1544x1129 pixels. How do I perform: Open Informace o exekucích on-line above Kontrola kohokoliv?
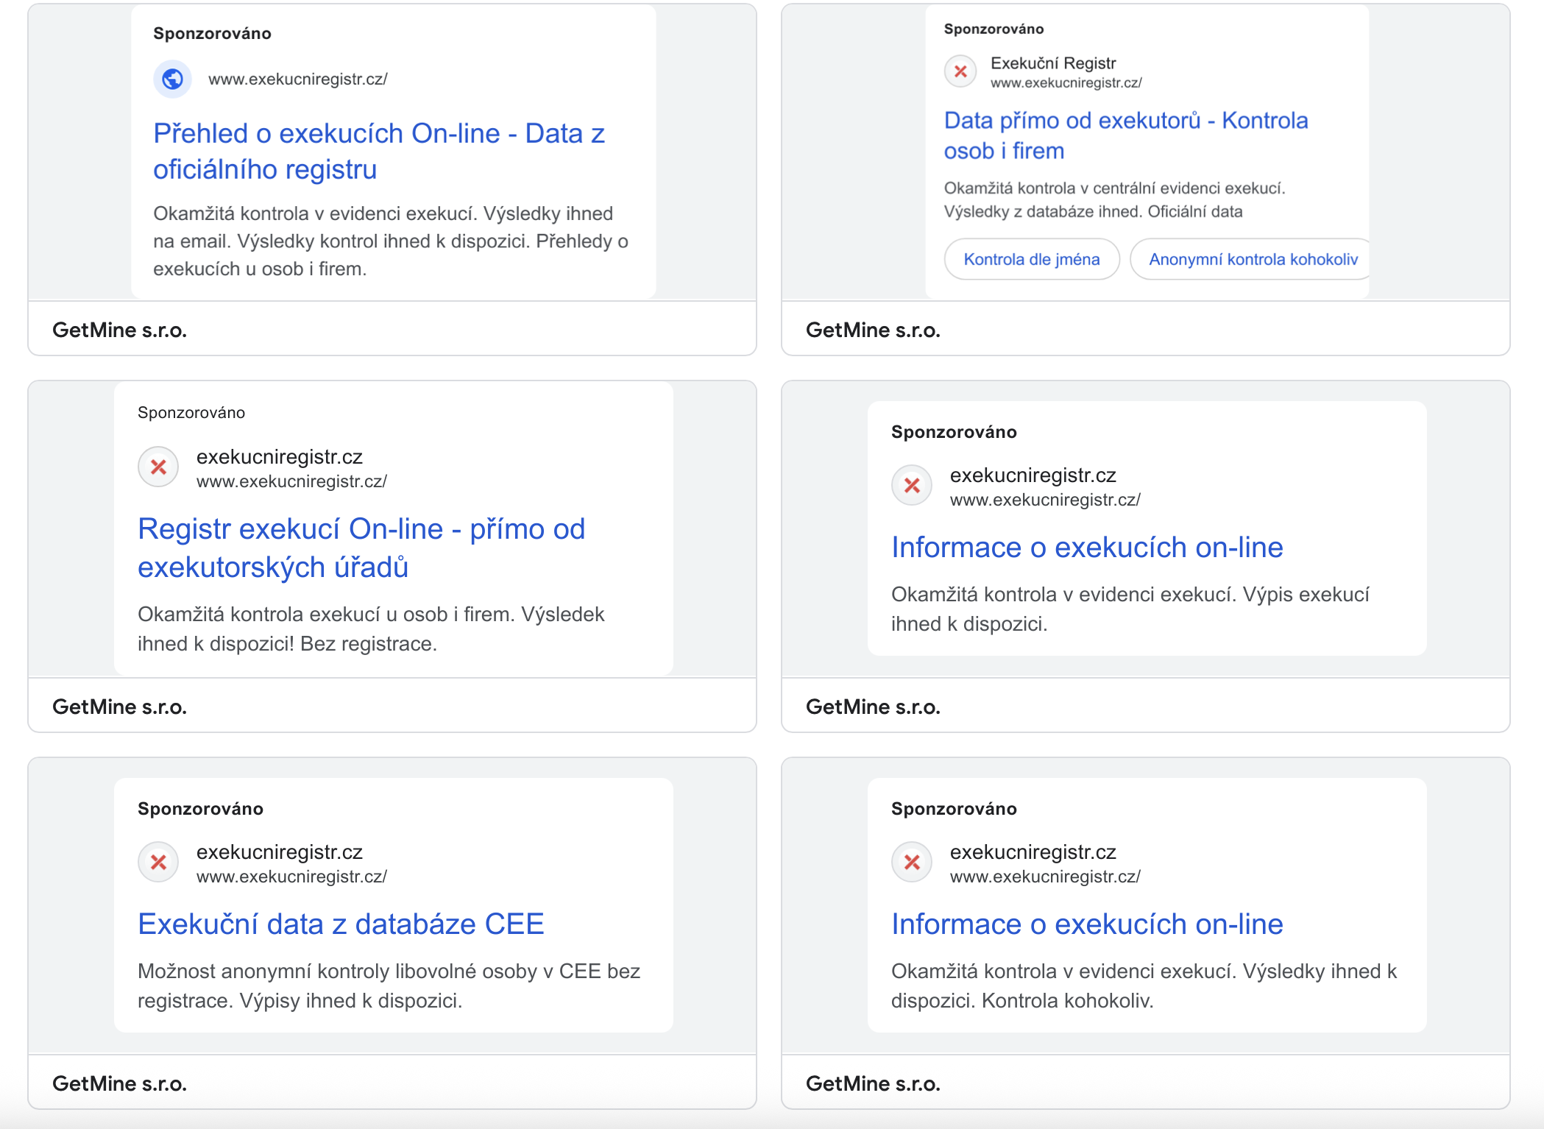point(1087,924)
